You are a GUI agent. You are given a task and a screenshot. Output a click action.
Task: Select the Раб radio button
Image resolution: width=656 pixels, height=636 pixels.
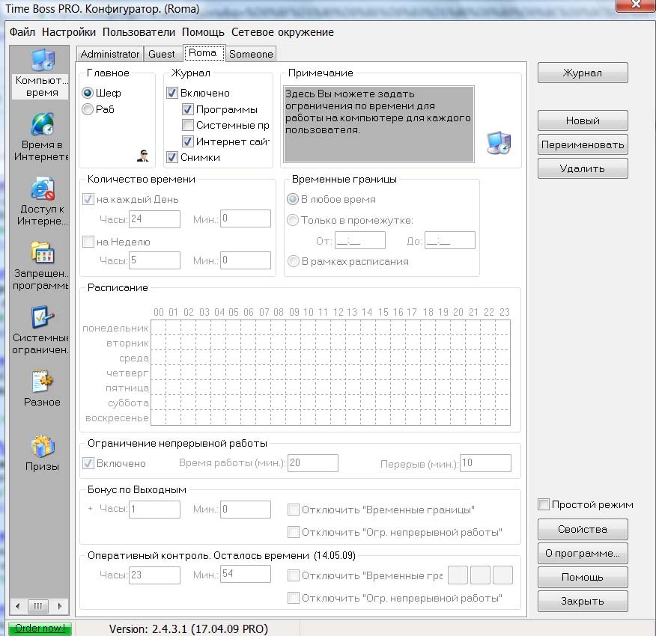[88, 109]
